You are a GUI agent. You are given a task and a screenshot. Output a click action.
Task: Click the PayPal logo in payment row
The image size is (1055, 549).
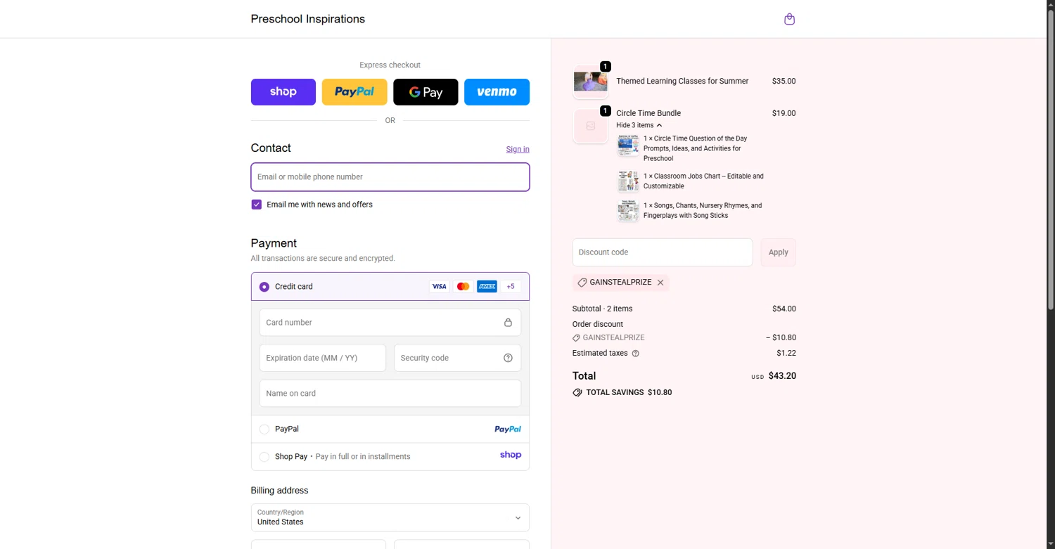[508, 429]
